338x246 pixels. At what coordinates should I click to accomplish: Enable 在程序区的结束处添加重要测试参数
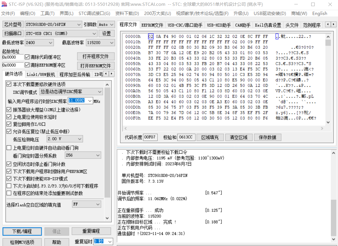9,193
